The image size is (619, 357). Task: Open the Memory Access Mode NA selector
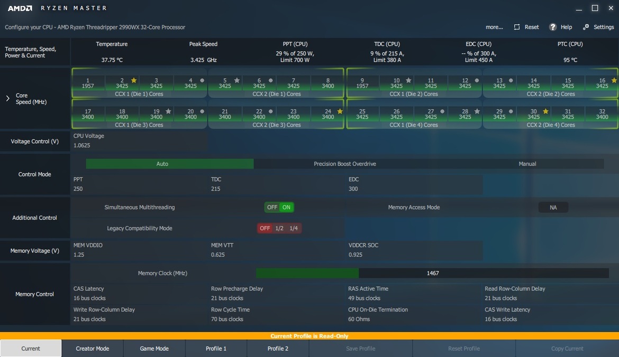tap(553, 207)
